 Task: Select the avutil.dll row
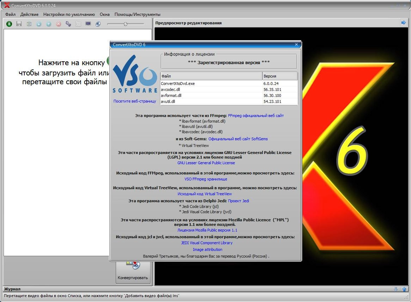pyautogui.click(x=229, y=101)
